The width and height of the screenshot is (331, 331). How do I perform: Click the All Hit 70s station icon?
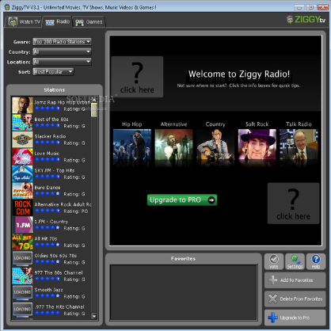[x=22, y=242]
